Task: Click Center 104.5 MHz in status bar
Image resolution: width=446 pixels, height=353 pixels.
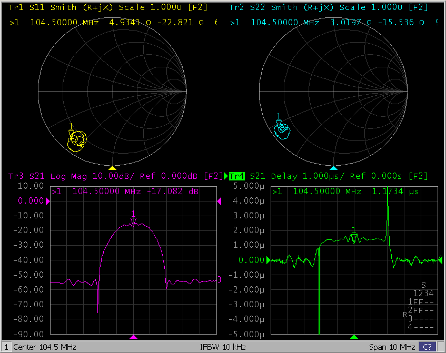Action: 45,347
